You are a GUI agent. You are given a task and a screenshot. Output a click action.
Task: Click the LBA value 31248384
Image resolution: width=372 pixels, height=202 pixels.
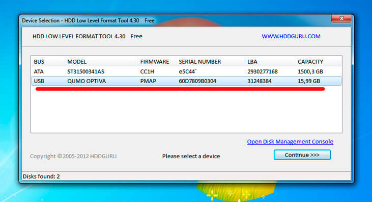[x=260, y=81]
